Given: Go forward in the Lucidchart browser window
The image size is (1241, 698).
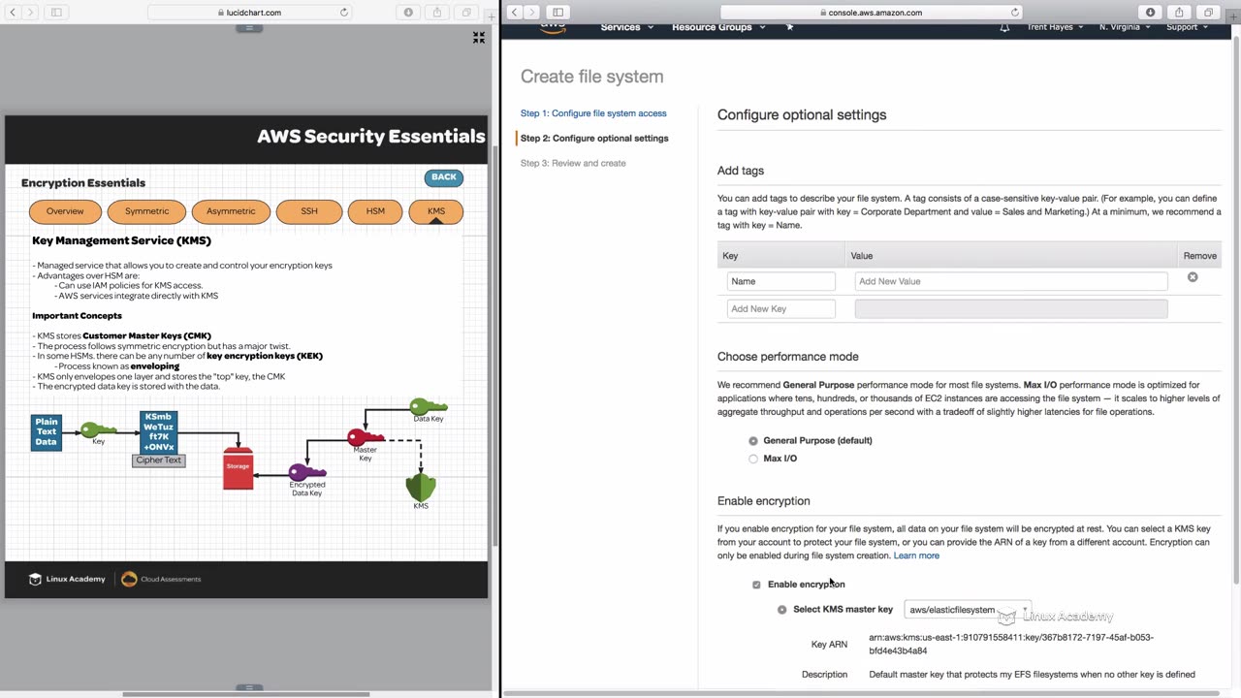Looking at the screenshot, I should (x=31, y=13).
